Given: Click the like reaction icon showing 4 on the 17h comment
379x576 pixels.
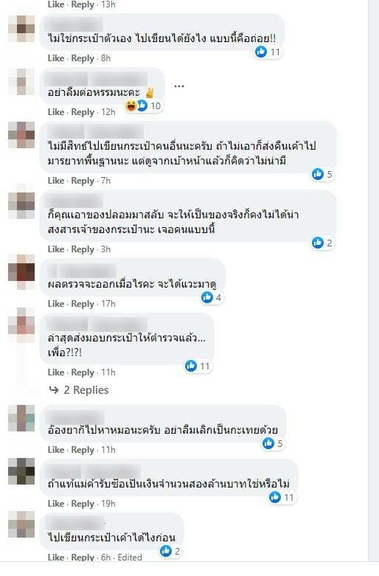Looking at the screenshot, I should tap(207, 297).
